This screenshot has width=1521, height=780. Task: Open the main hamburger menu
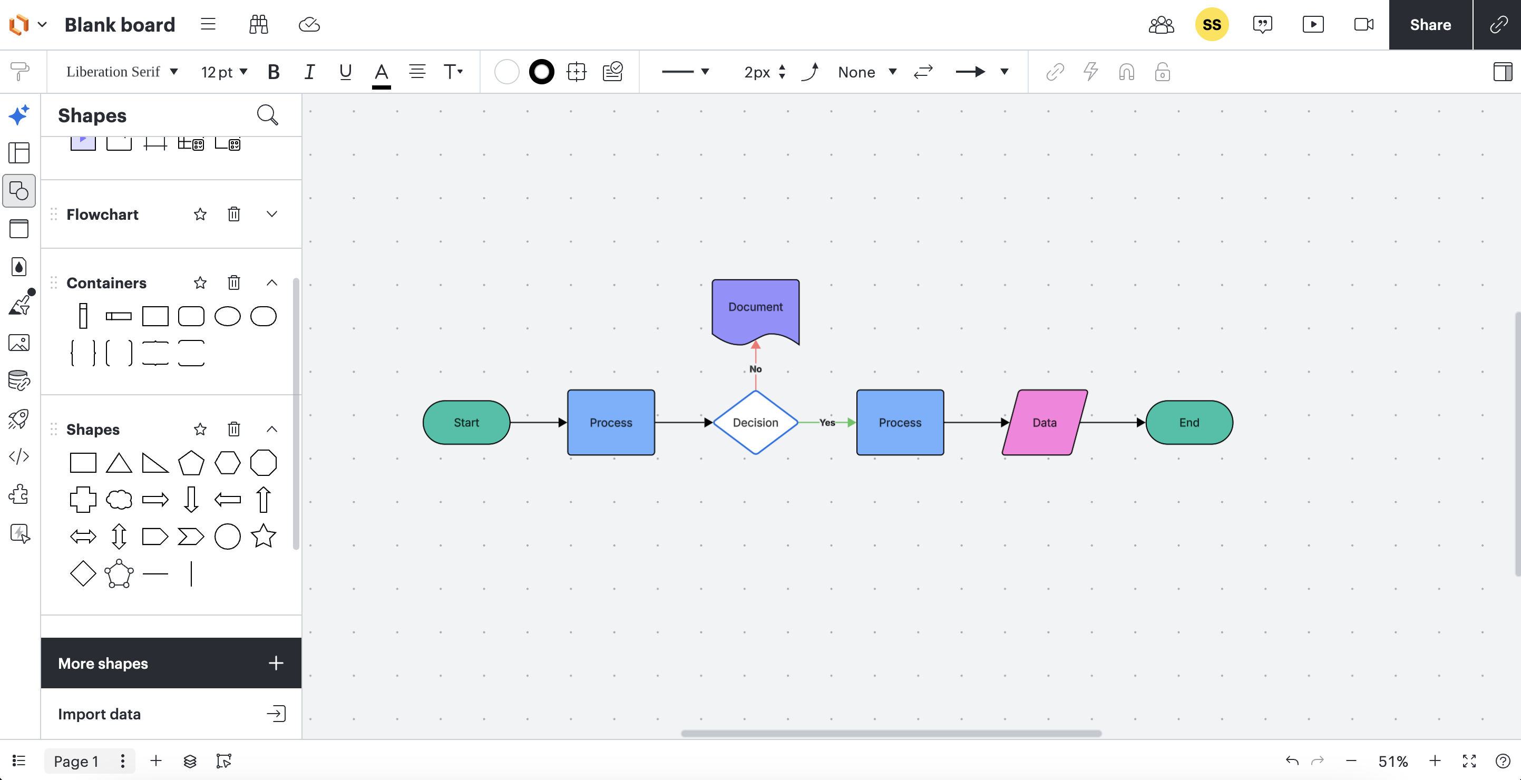[x=208, y=24]
